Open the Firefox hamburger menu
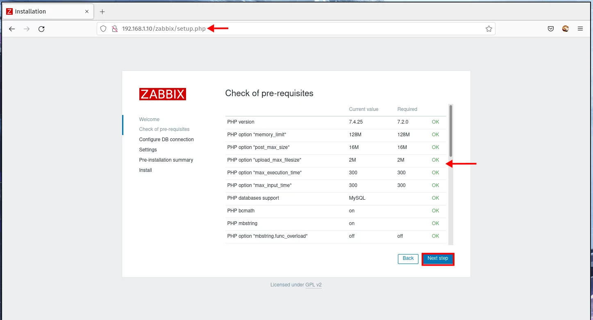 [x=580, y=29]
